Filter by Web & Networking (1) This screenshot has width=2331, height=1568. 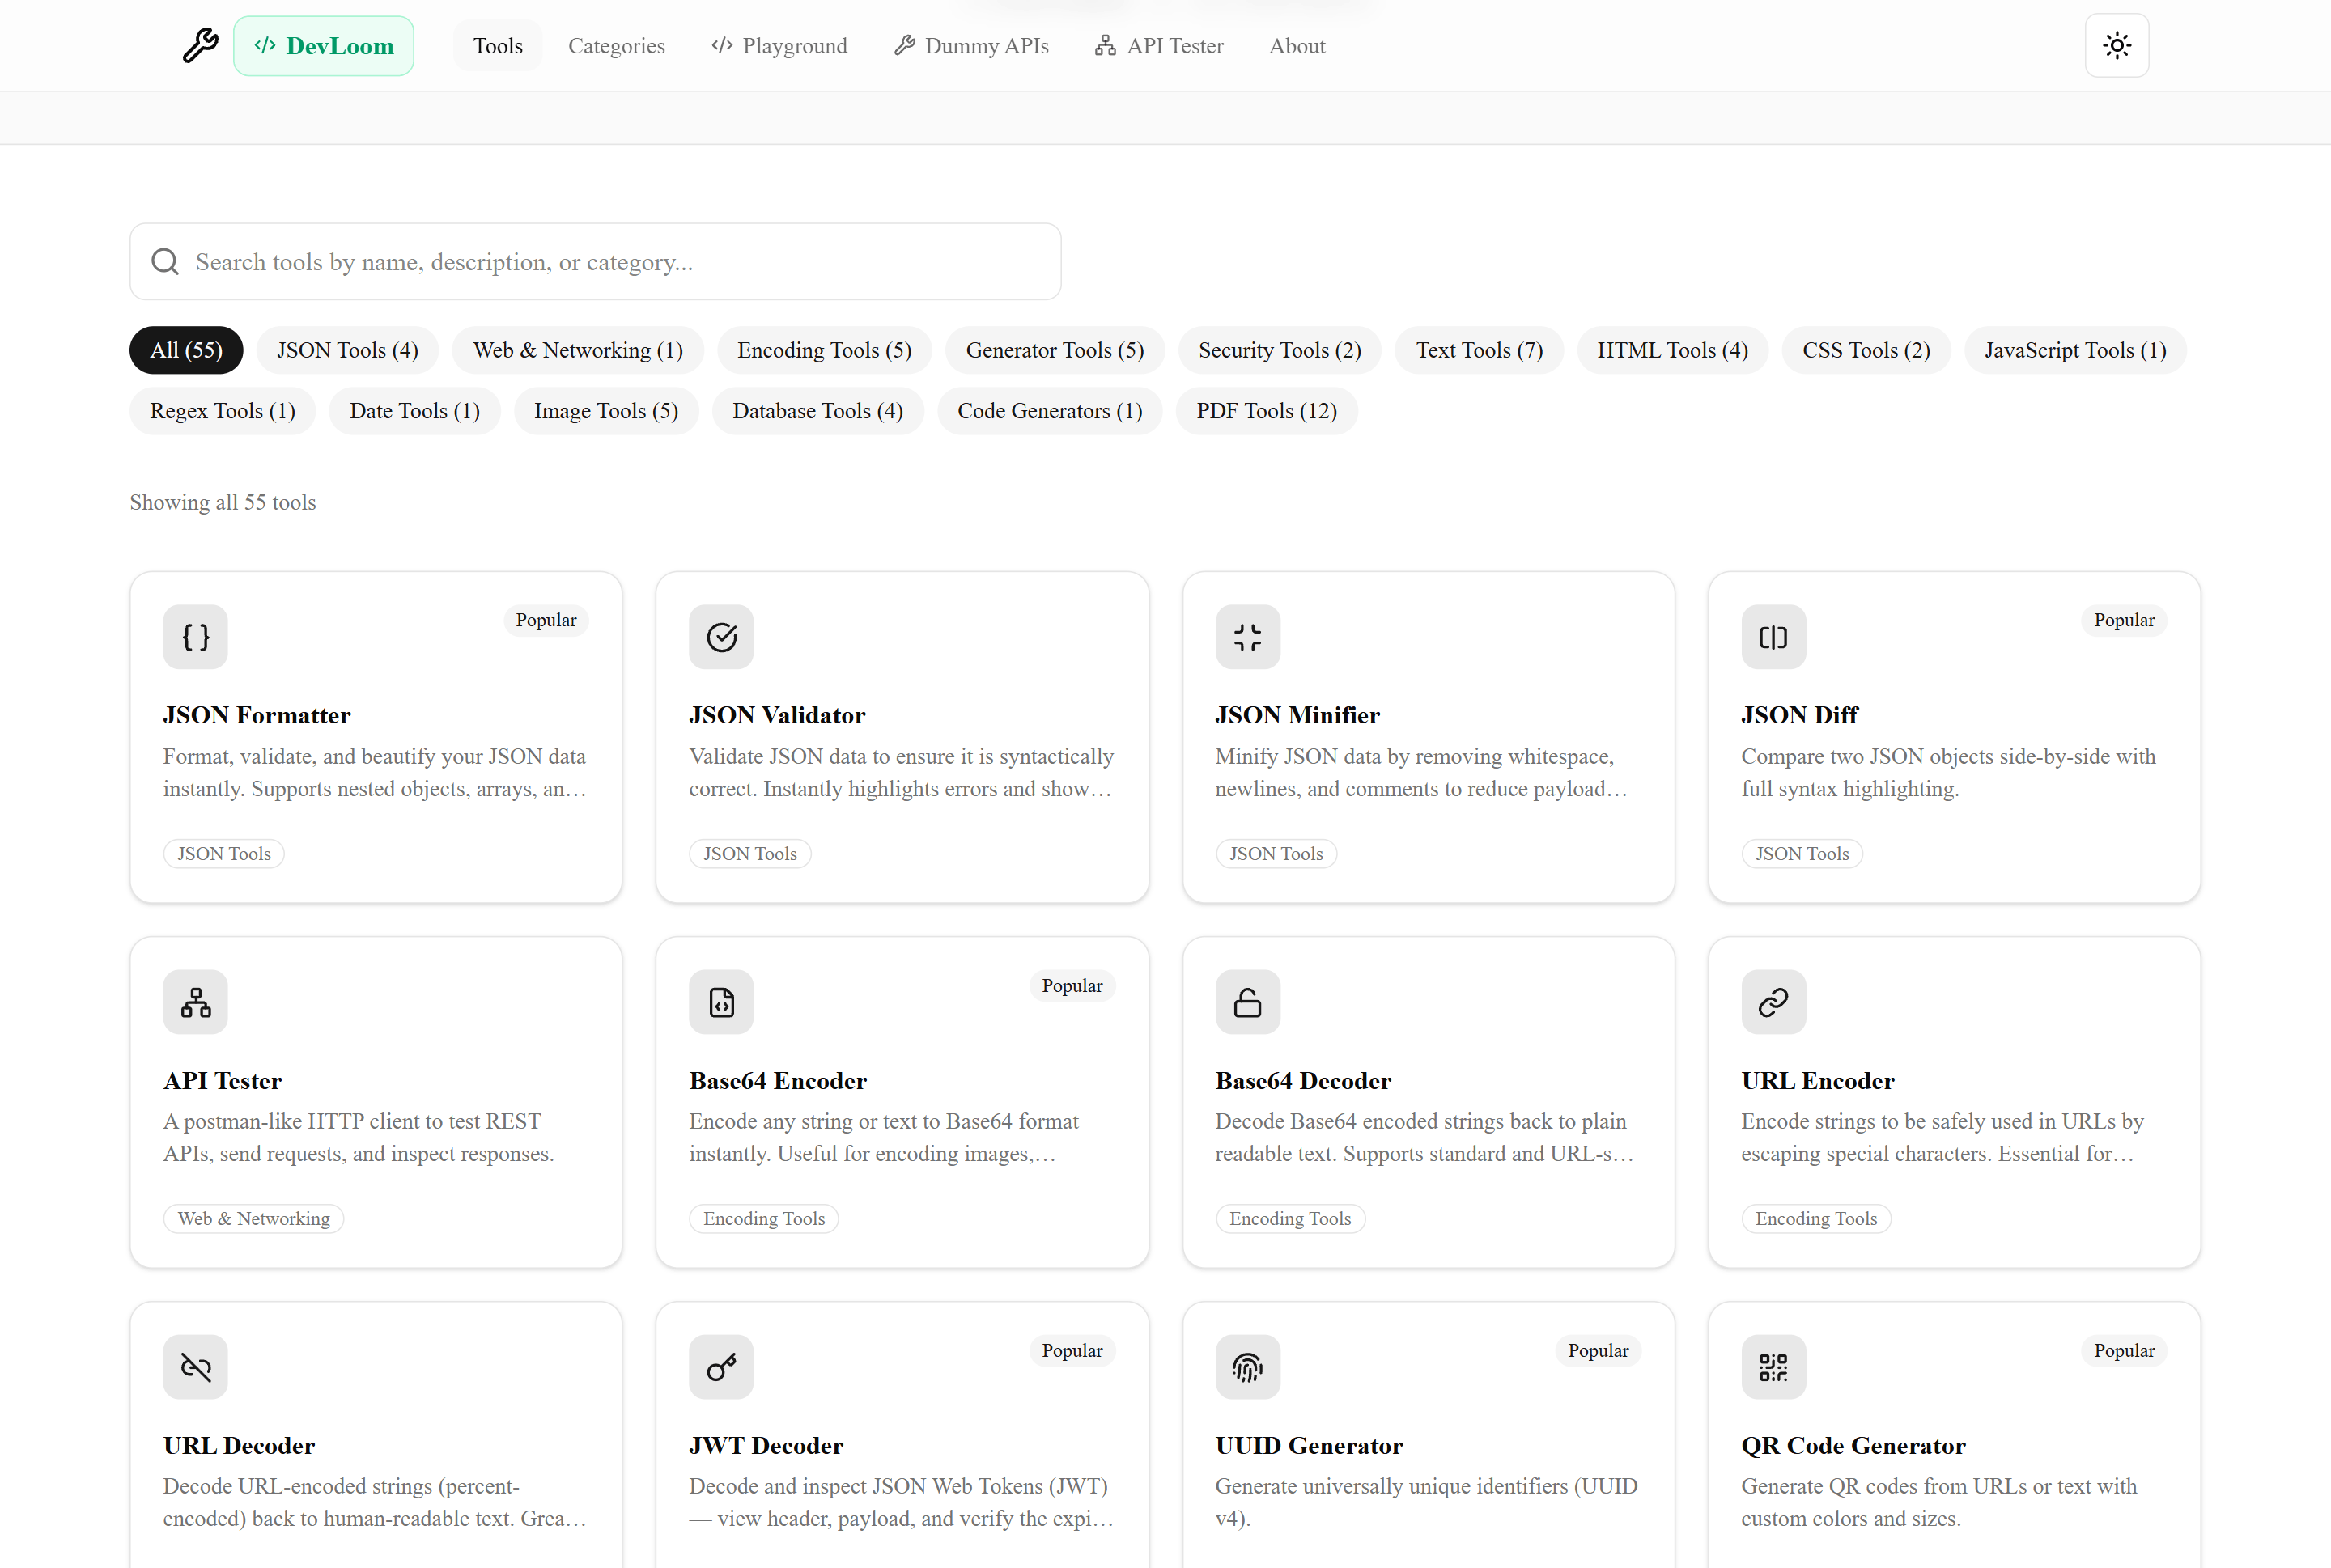[x=578, y=350]
